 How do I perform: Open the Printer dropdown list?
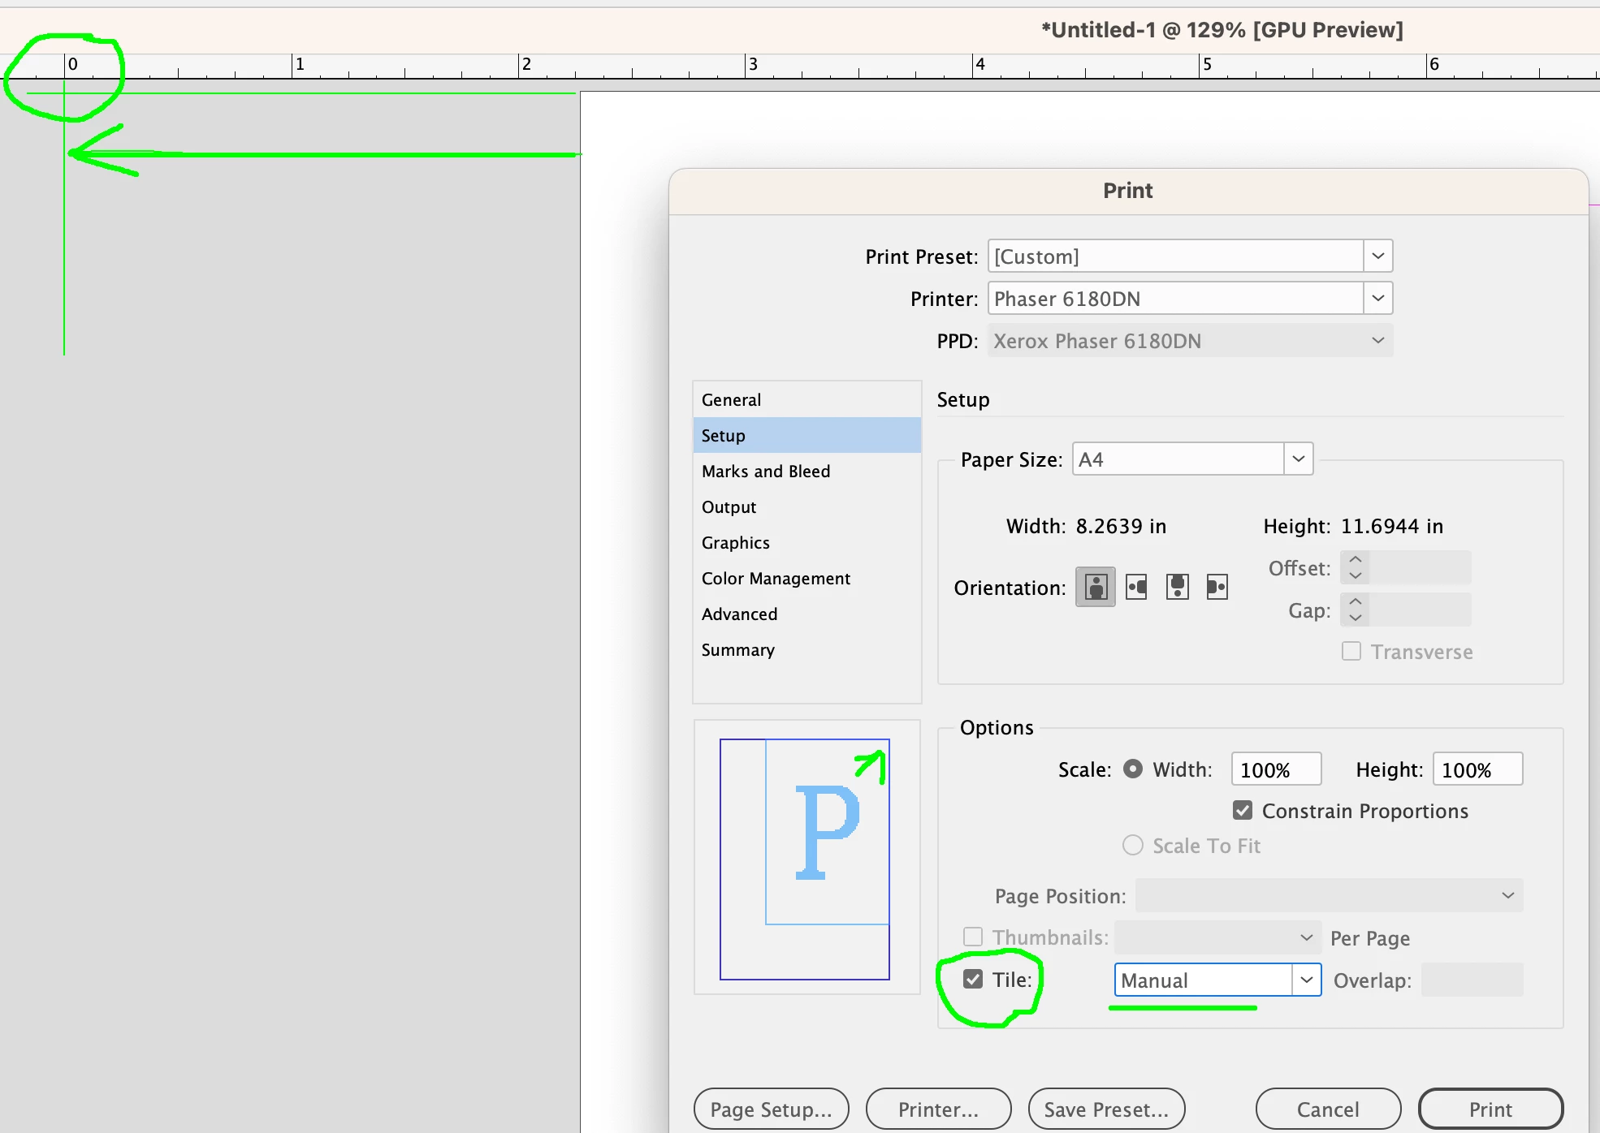pyautogui.click(x=1377, y=299)
